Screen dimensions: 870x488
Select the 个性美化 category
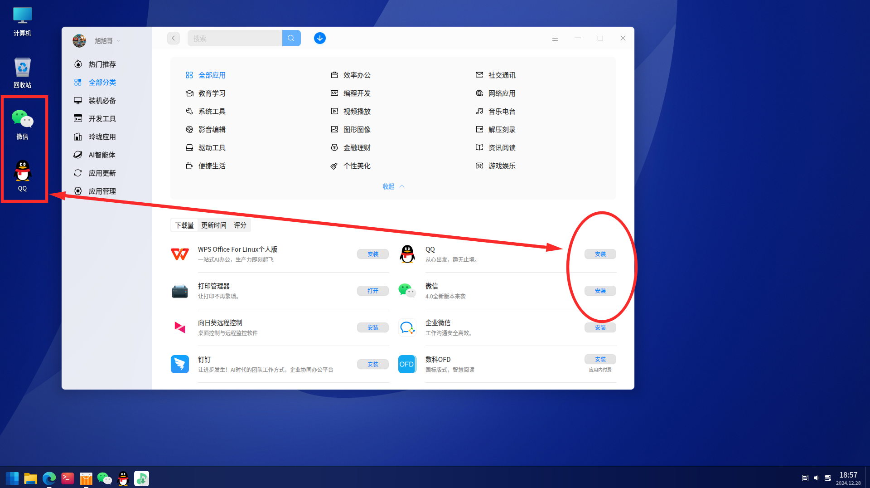[351, 166]
